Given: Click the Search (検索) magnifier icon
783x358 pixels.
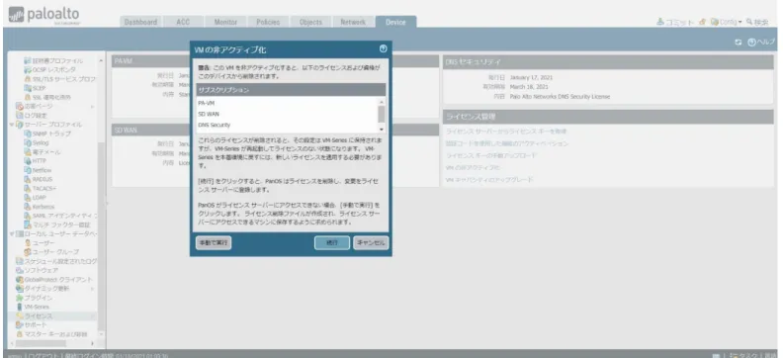Looking at the screenshot, I should tap(749, 22).
